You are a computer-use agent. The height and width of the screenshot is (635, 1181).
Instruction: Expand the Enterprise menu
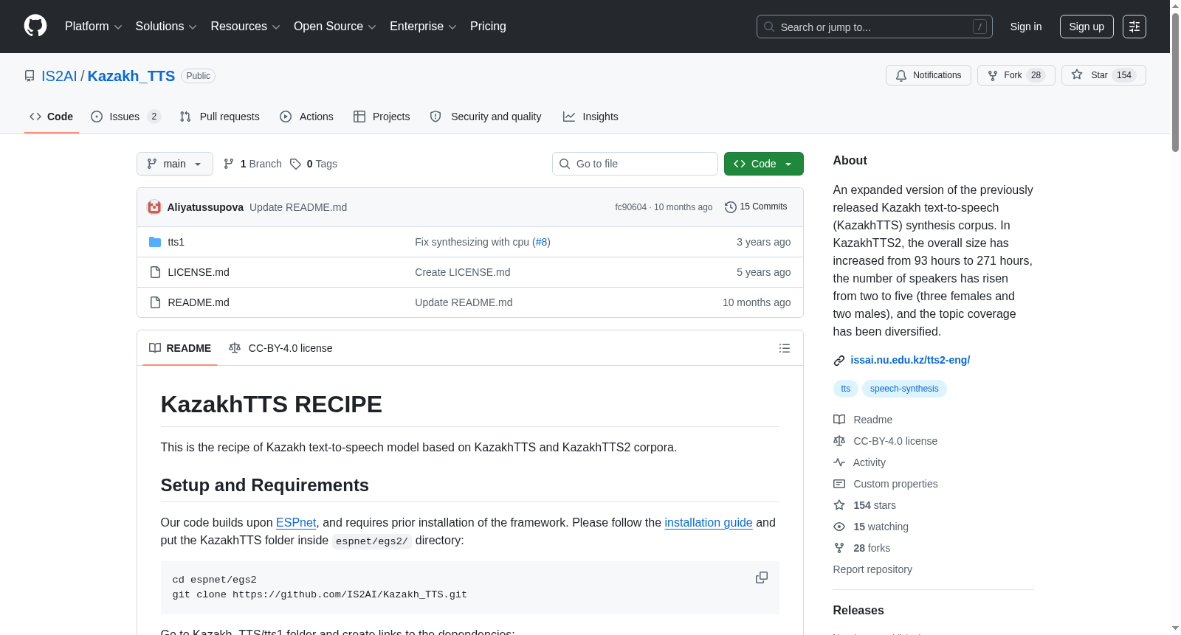[x=423, y=27]
